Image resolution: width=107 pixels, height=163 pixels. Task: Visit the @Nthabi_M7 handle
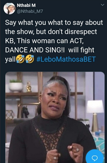[30, 11]
